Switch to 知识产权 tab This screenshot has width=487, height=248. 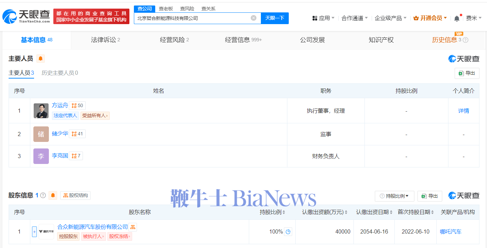pos(381,40)
